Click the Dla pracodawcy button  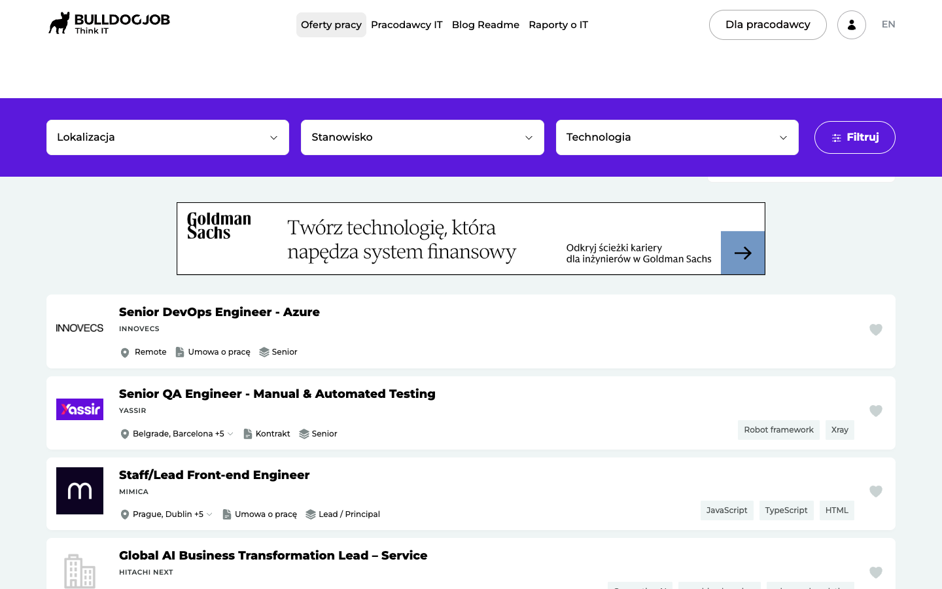point(768,25)
